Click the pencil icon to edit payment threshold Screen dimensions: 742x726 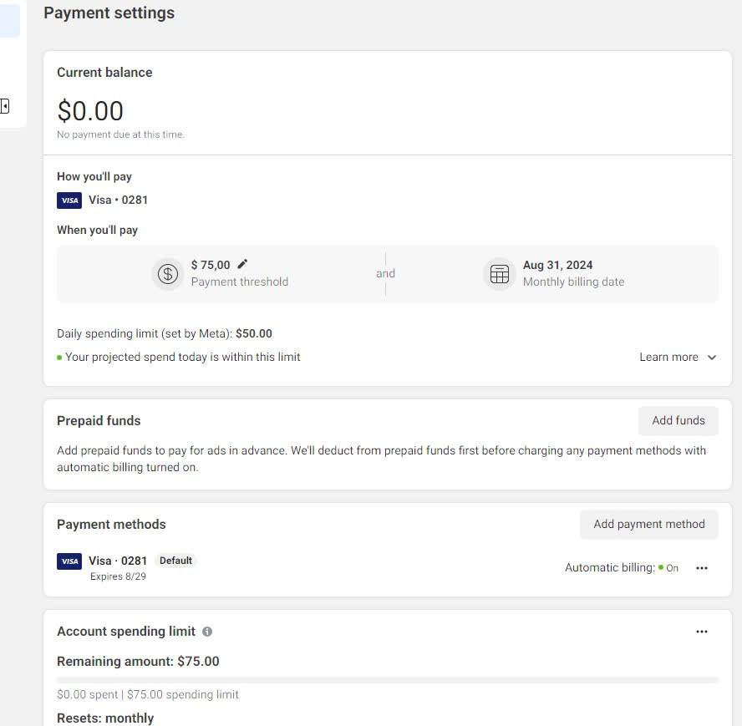click(242, 264)
